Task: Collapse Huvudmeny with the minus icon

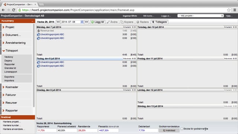Action: 32,21
